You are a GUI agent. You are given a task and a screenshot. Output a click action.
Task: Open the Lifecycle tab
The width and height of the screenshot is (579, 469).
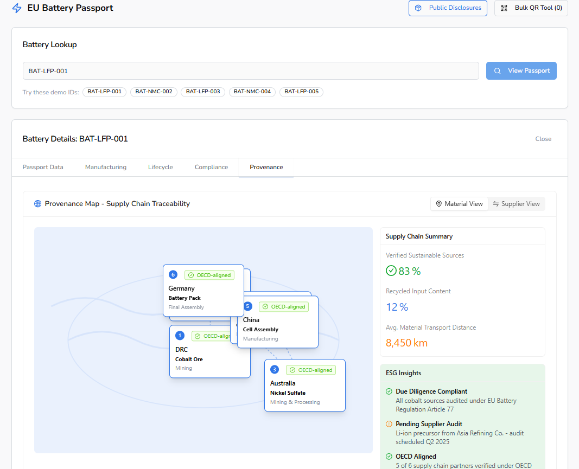click(161, 167)
